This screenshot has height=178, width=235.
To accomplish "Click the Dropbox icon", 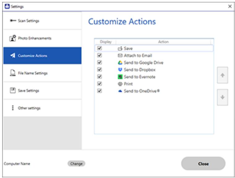I will tap(120, 70).
